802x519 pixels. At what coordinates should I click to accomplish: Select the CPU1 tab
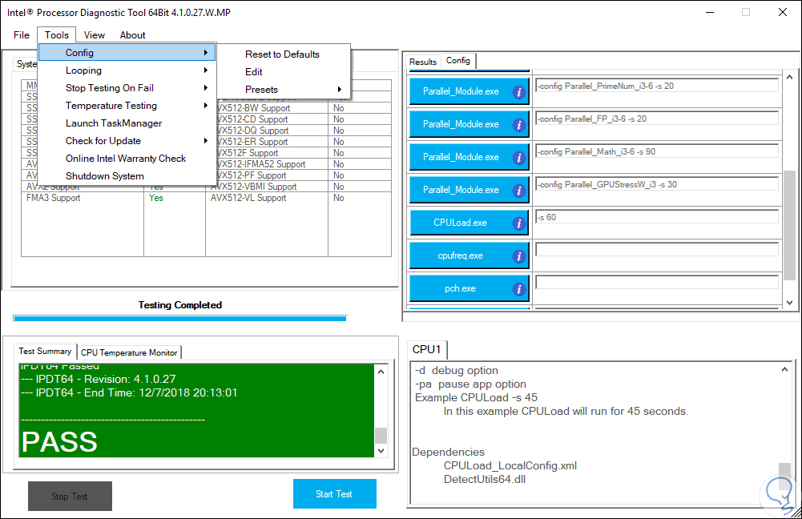426,349
